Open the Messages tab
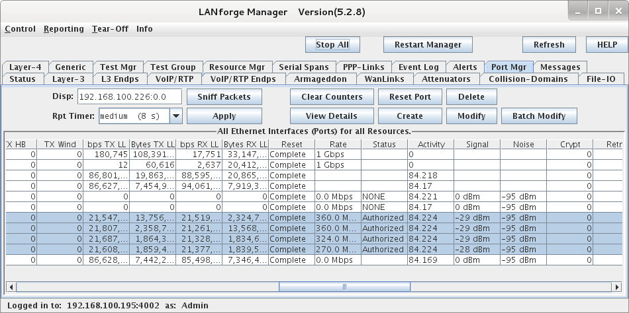This screenshot has width=629, height=313. pyautogui.click(x=560, y=67)
